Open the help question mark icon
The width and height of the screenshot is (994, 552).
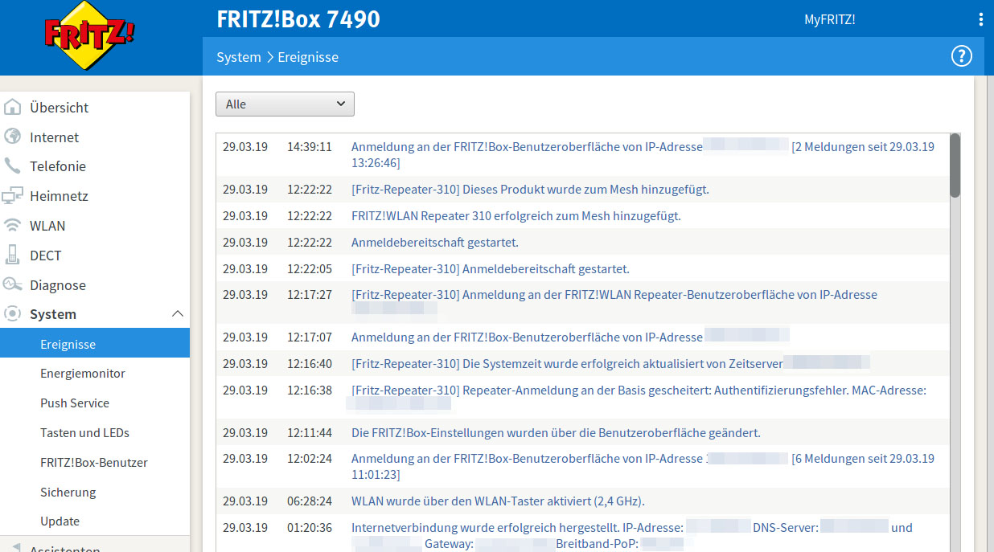coord(962,56)
